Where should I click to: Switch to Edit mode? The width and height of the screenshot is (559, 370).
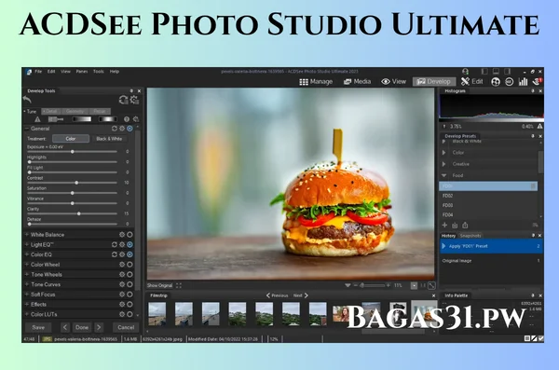point(471,82)
